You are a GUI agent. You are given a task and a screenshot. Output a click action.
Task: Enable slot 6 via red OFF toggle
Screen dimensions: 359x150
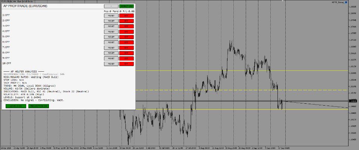point(126,43)
